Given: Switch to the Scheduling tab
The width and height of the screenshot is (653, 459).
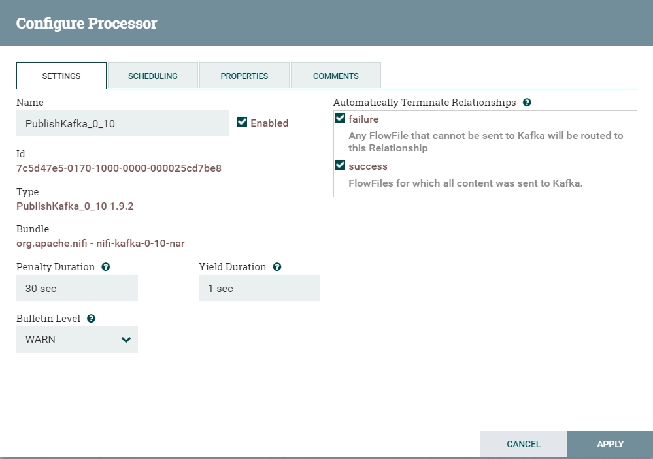Looking at the screenshot, I should (153, 76).
